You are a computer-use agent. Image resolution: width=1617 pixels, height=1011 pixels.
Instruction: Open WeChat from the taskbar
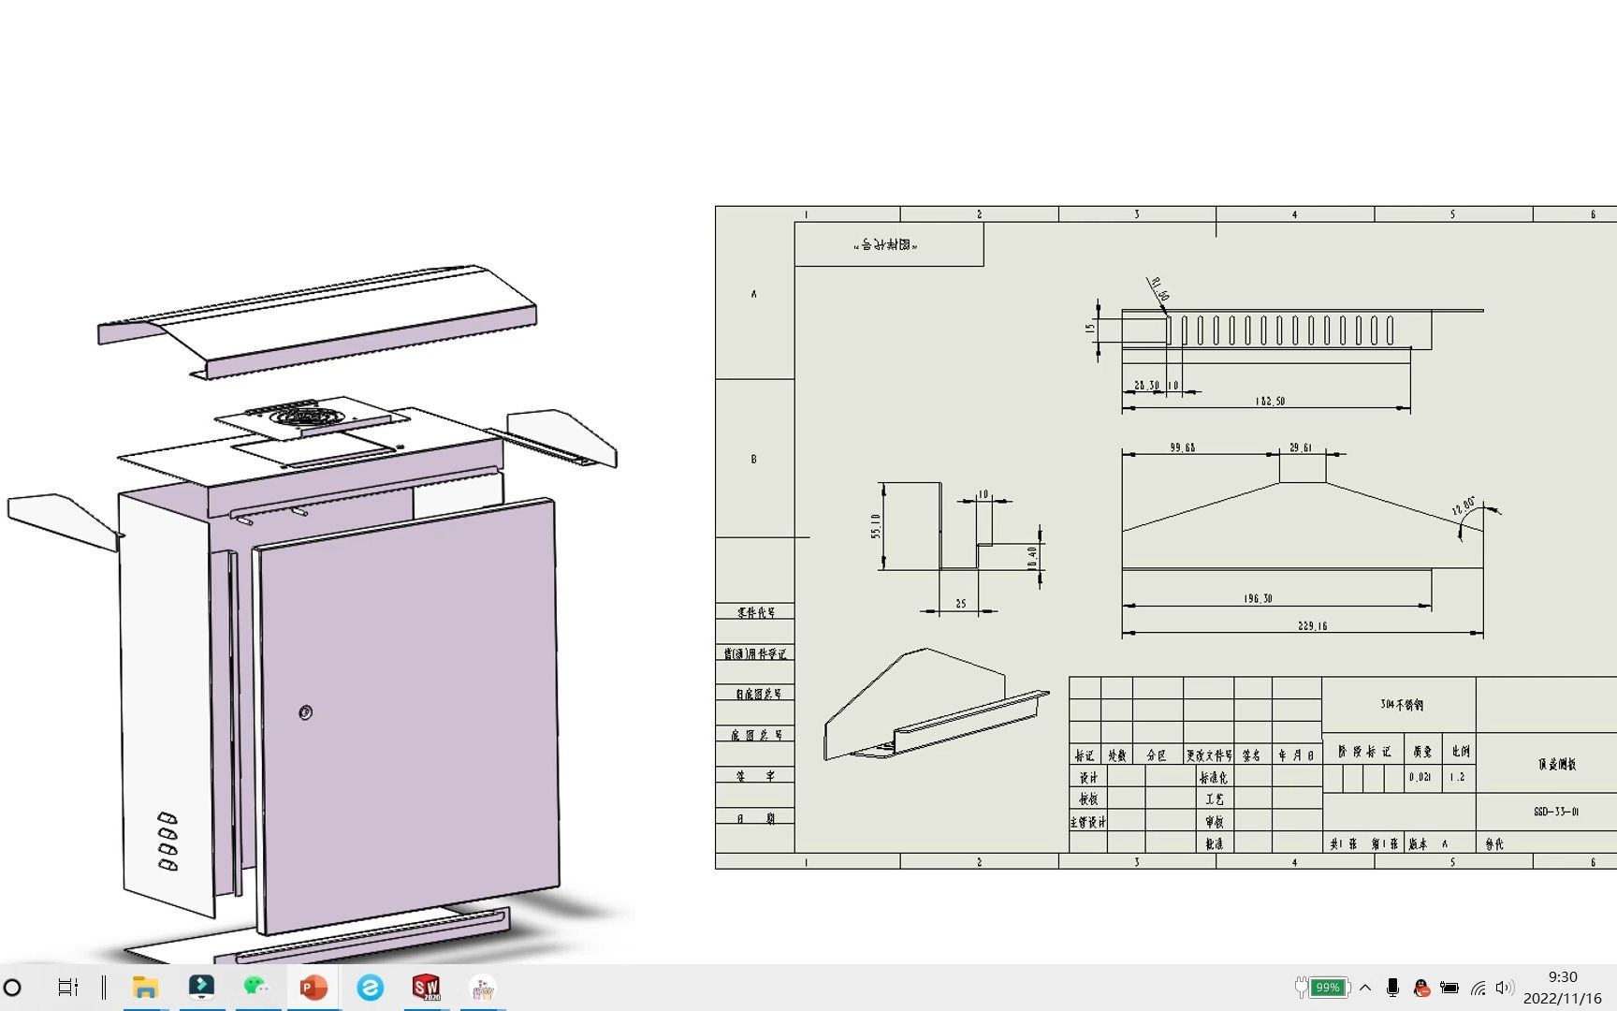coord(256,988)
